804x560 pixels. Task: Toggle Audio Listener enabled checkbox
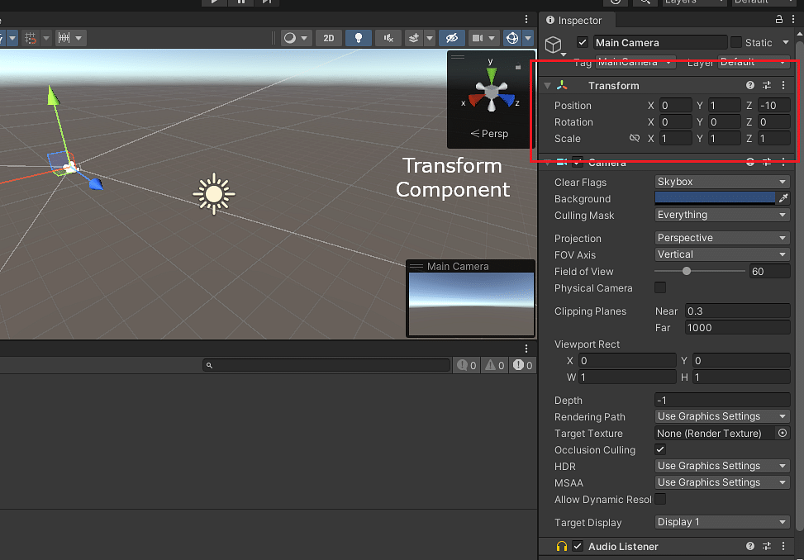click(578, 546)
